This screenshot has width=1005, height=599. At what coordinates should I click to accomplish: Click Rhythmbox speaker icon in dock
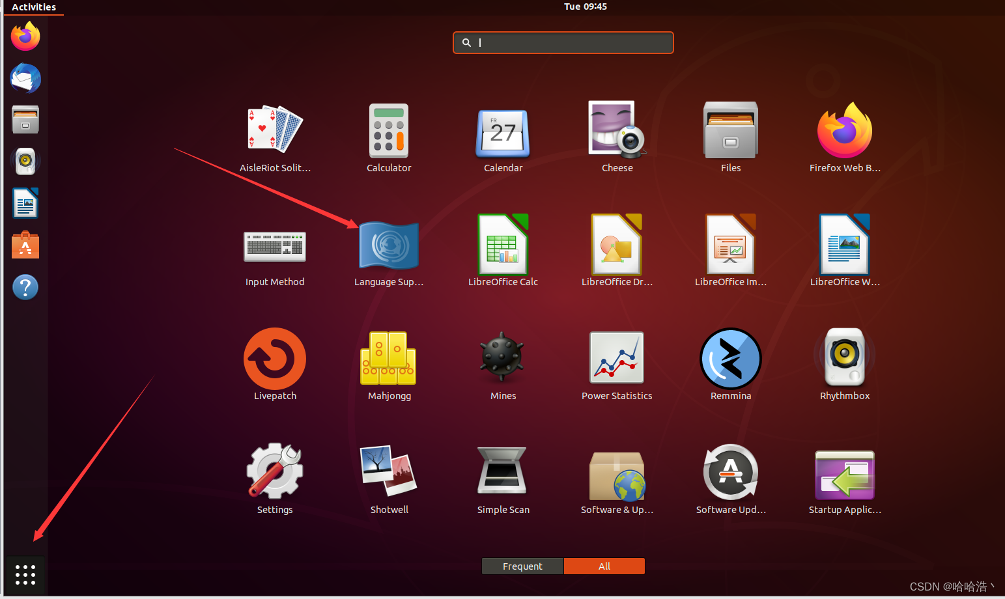pos(25,161)
